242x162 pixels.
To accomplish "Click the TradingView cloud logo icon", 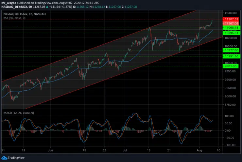I will (x=5, y=158).
